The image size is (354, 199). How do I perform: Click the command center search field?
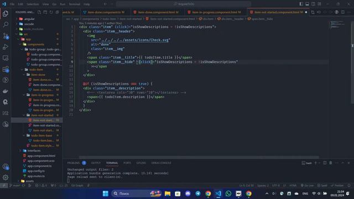click(x=184, y=4)
